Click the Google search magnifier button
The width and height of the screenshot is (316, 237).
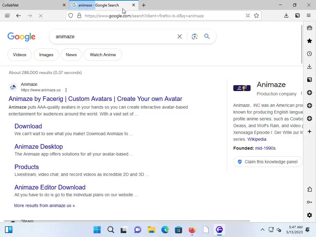coord(207,36)
